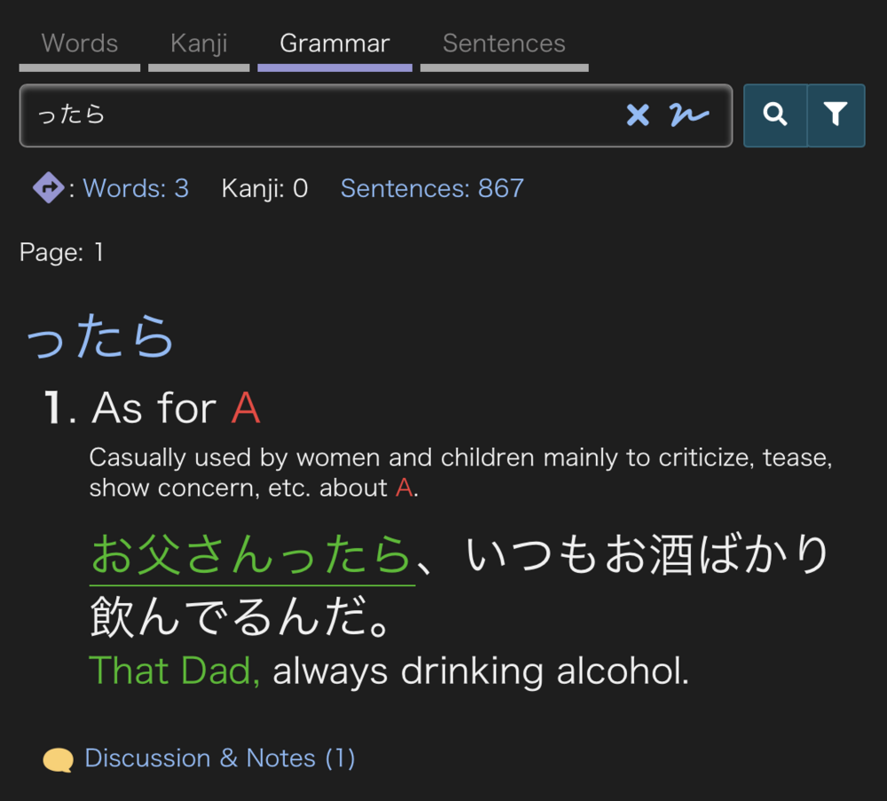Viewport: 887px width, 801px height.
Task: Click the 'Casually used by women' usage note
Action: 460,472
